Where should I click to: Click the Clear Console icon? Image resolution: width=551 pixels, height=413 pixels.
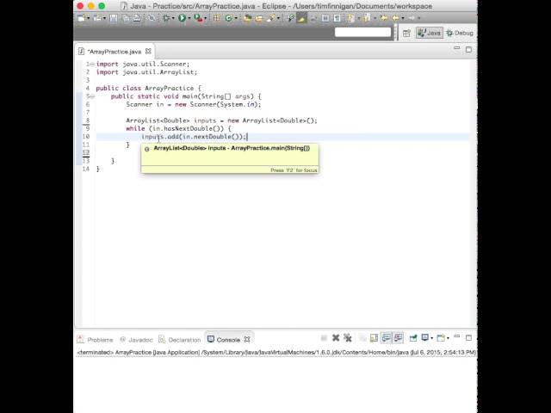[x=362, y=338]
